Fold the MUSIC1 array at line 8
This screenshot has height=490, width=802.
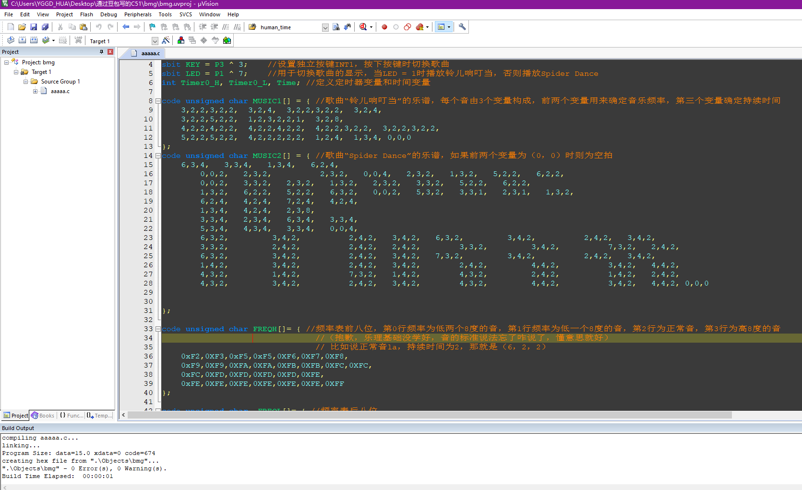[157, 101]
